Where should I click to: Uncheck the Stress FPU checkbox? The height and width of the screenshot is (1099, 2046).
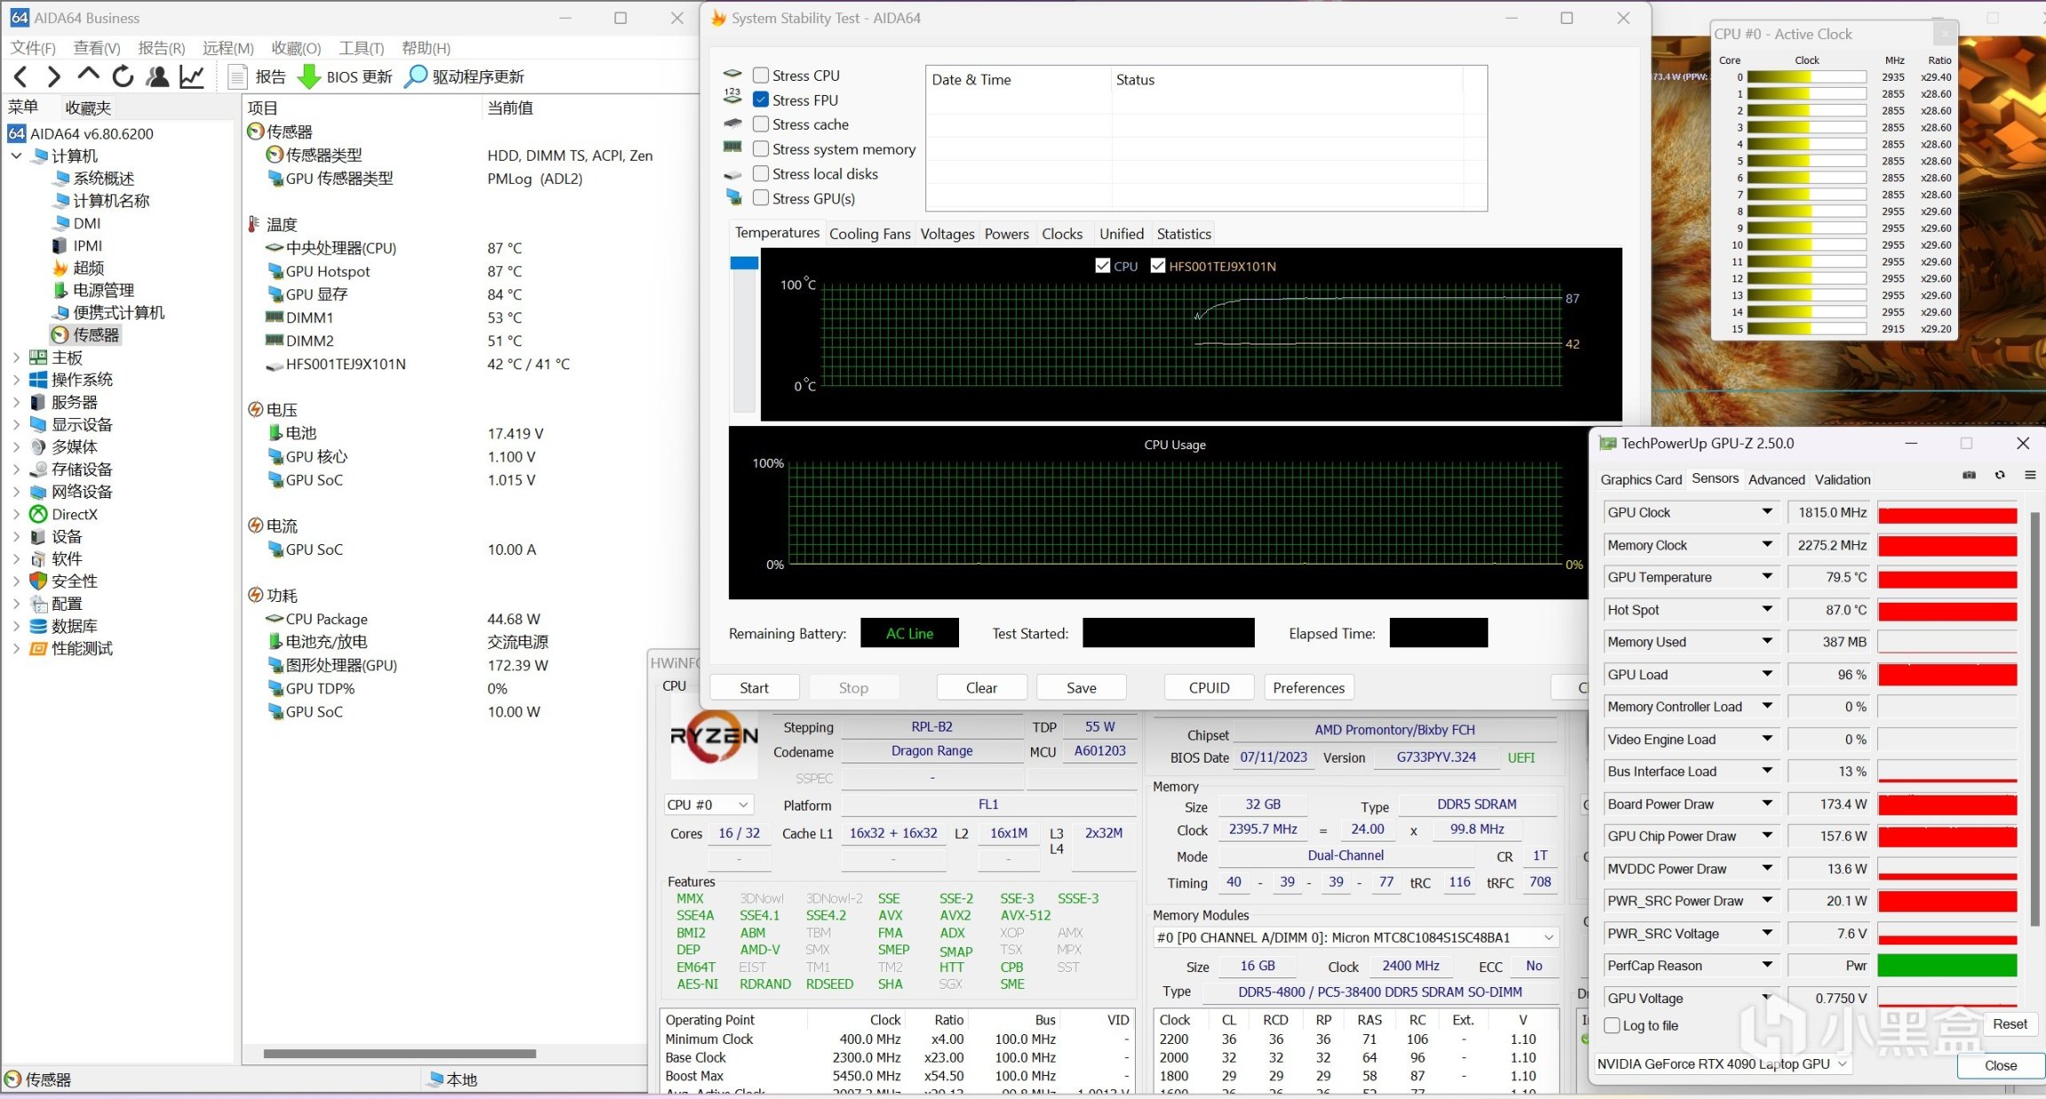(761, 100)
